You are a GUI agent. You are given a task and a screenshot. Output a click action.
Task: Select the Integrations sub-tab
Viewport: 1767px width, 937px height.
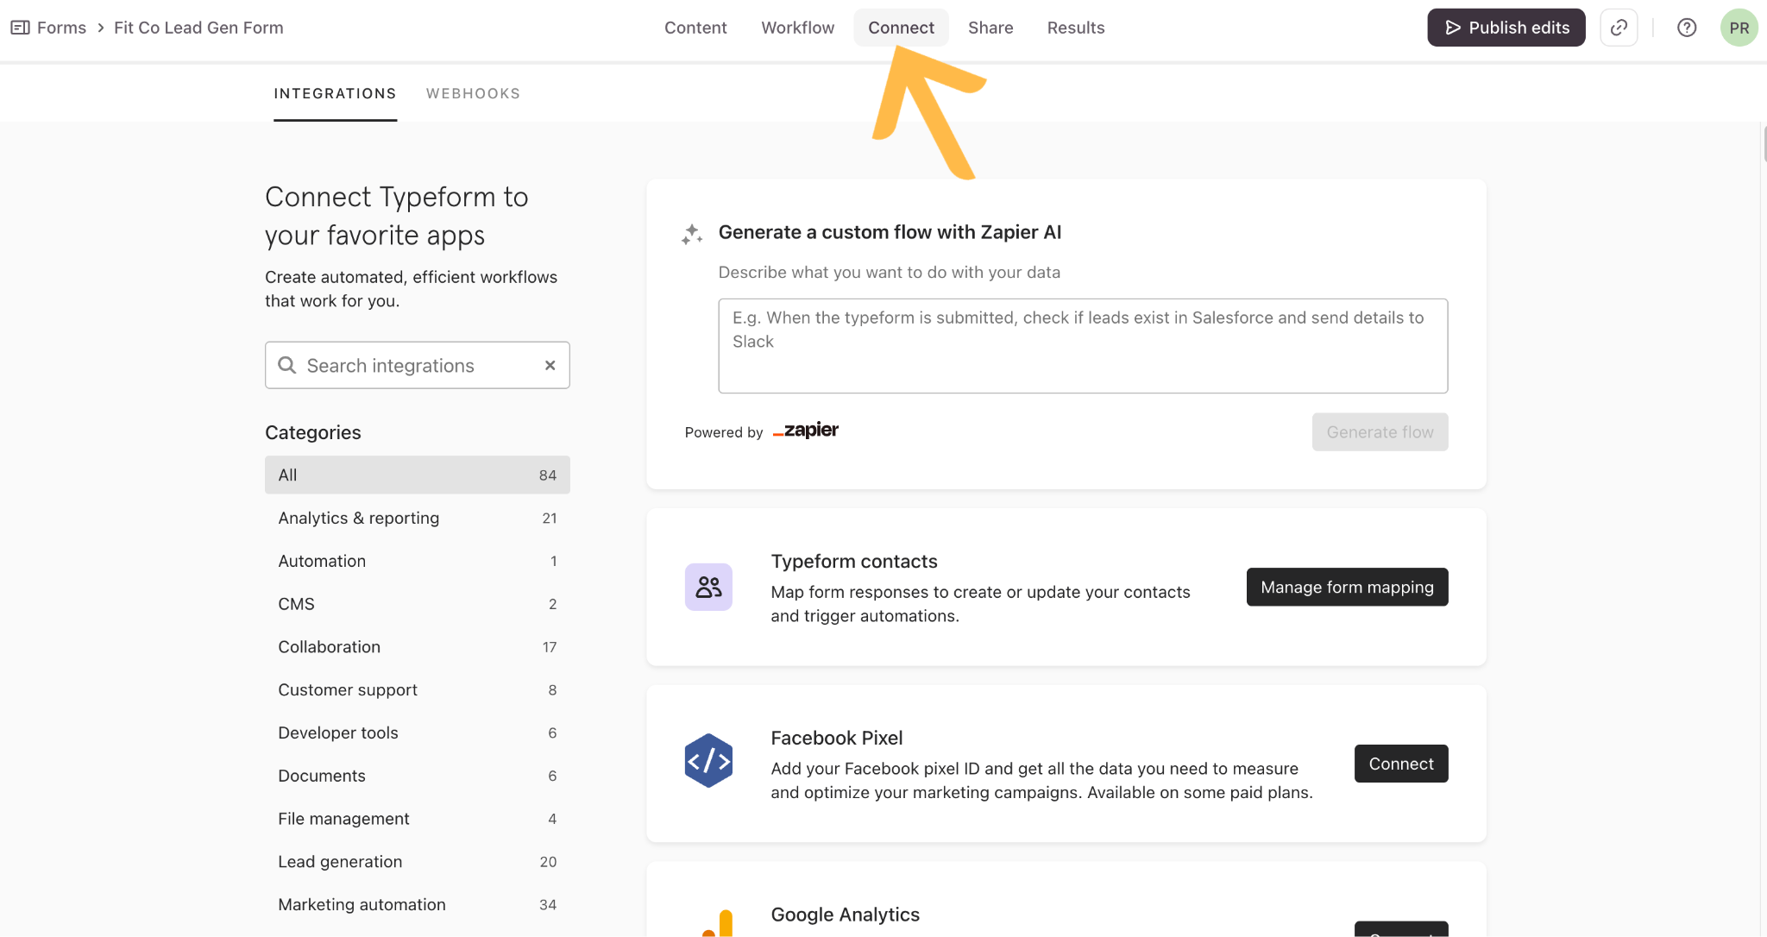coord(335,93)
